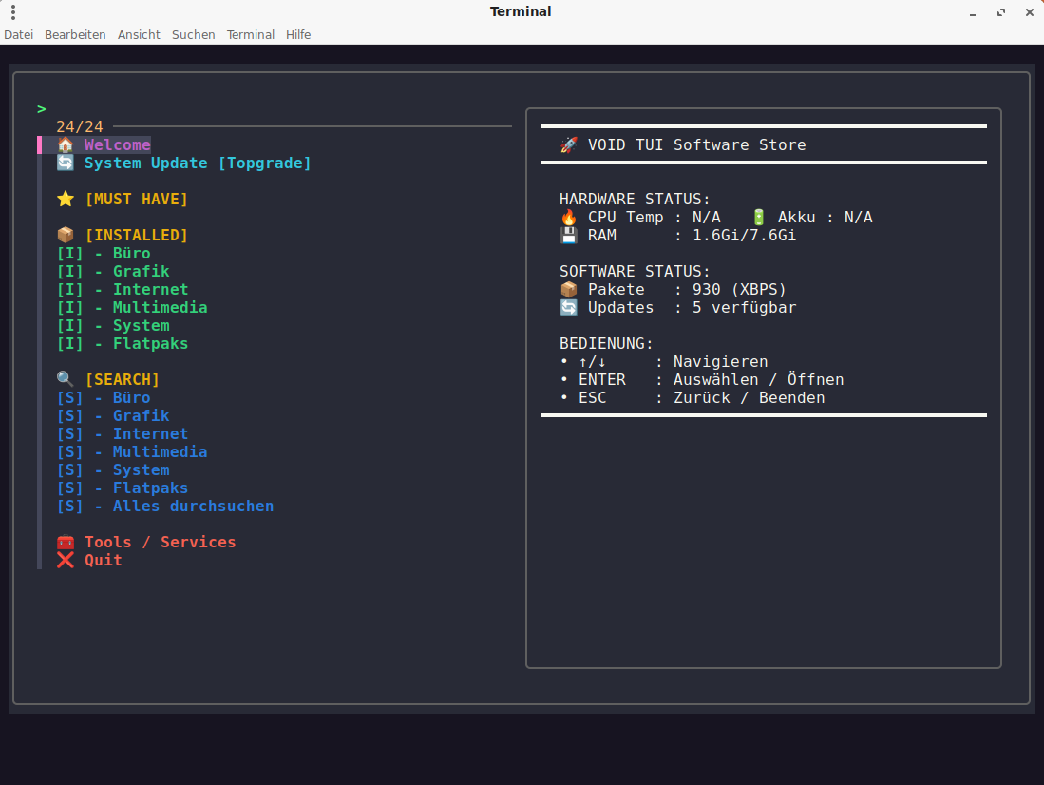The height and width of the screenshot is (785, 1044).
Task: Choose Alles durchsuchen search entry
Action: [165, 507]
